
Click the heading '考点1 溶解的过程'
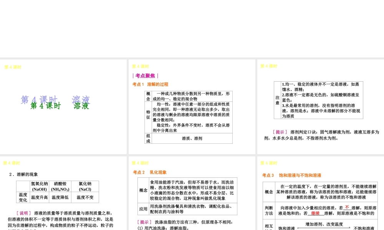pyautogui.click(x=151, y=84)
